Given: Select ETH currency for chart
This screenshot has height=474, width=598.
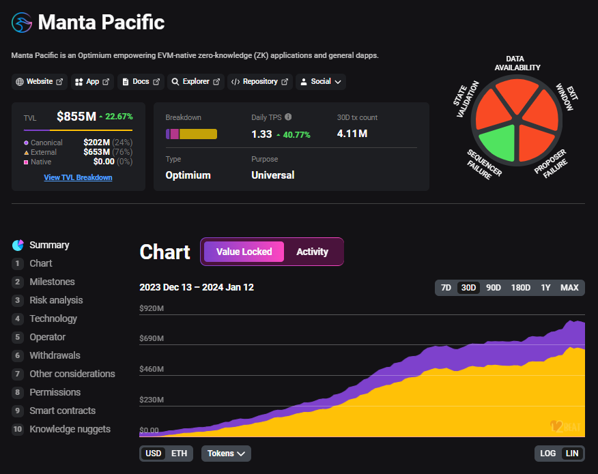Looking at the screenshot, I should (x=180, y=454).
